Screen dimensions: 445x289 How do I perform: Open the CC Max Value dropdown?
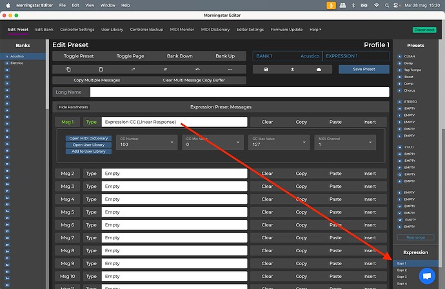[279, 142]
